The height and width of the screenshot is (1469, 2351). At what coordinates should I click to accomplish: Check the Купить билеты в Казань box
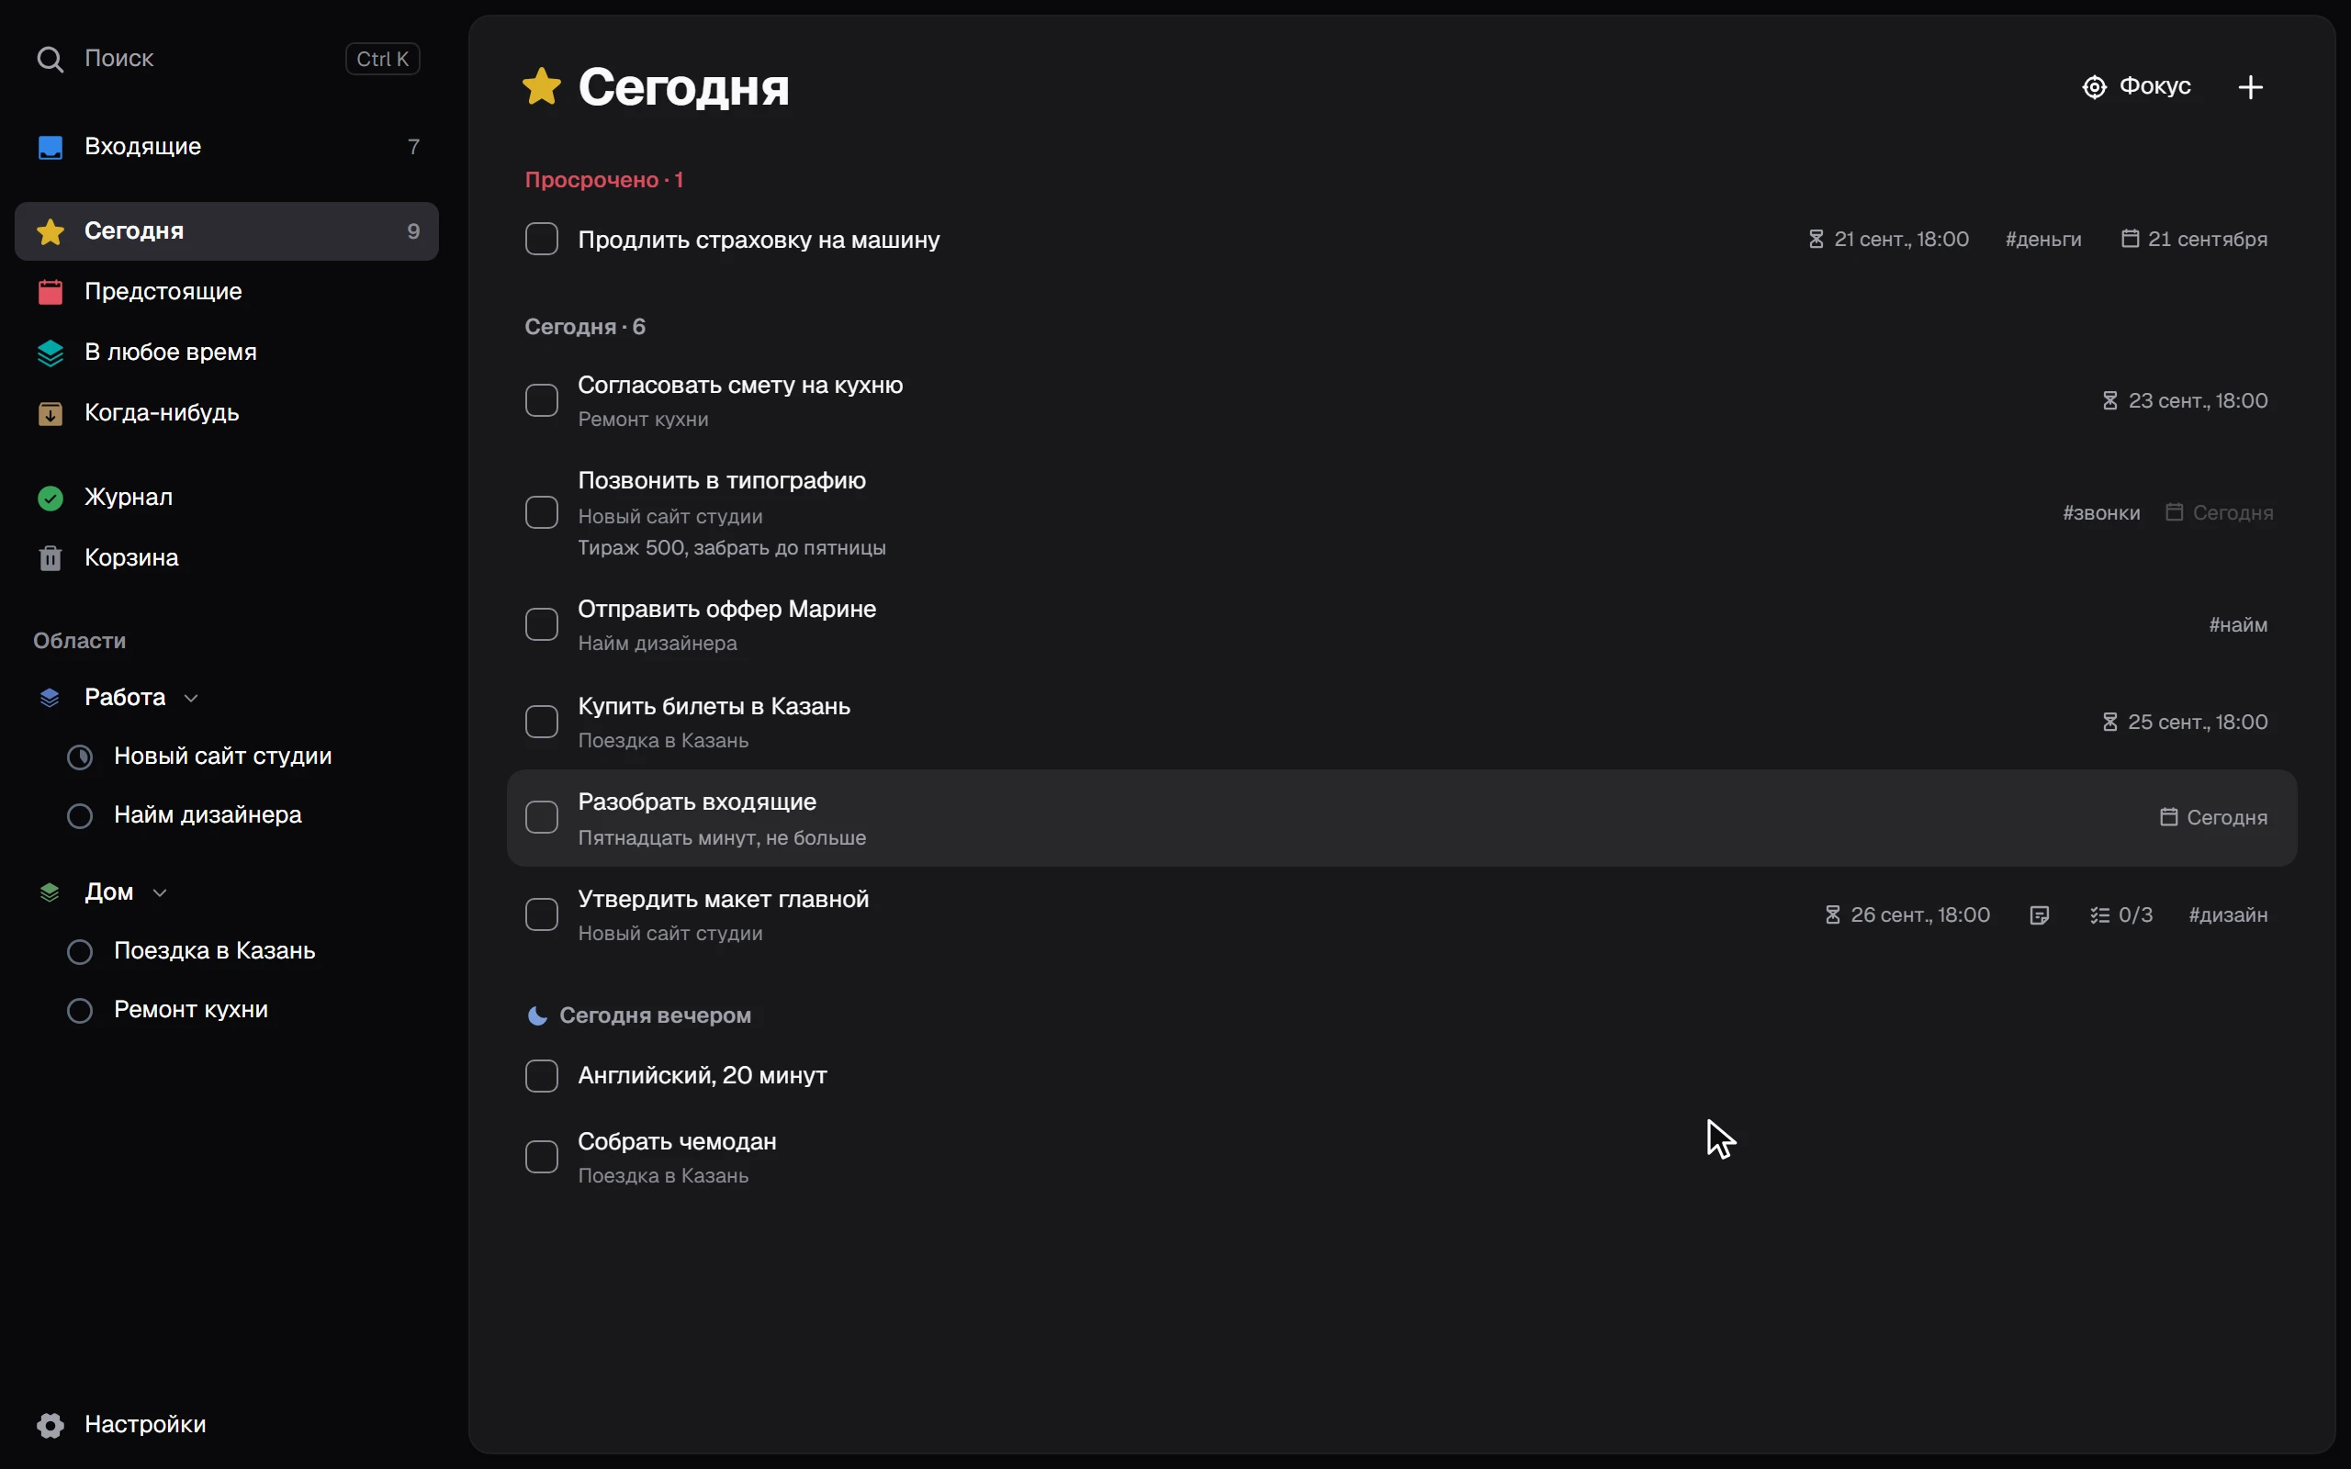(541, 722)
